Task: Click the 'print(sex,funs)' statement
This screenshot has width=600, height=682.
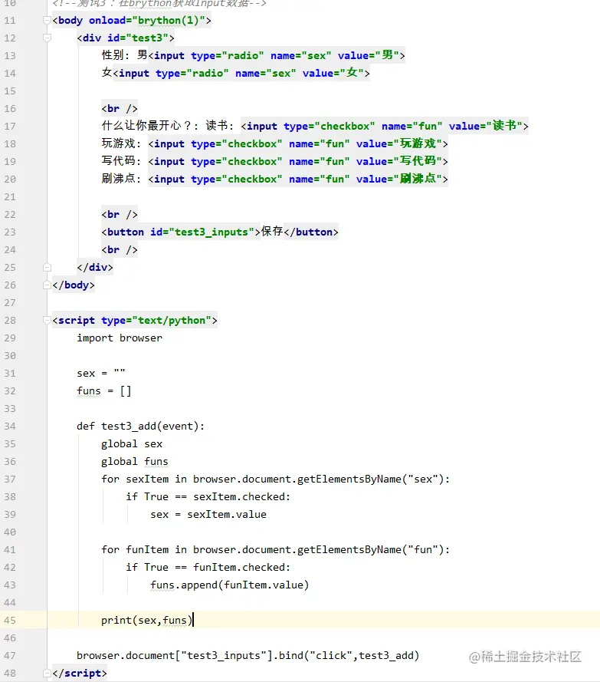Action: [147, 620]
